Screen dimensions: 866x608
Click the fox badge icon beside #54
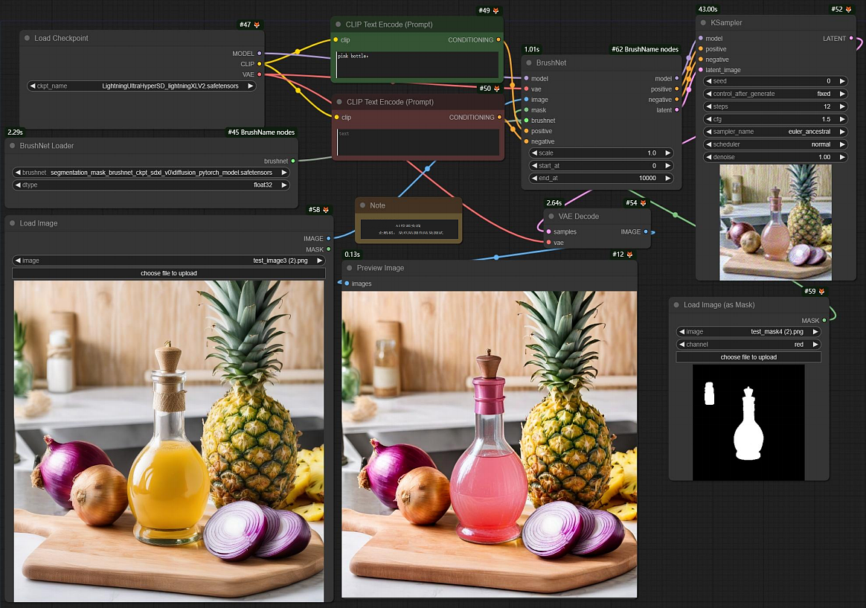(x=644, y=203)
